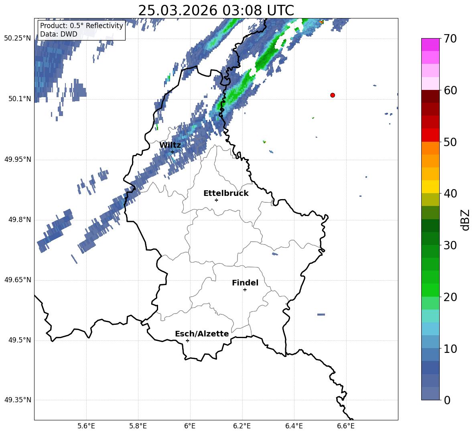Click the red dot radar site marker
The width and height of the screenshot is (475, 434).
coord(333,95)
